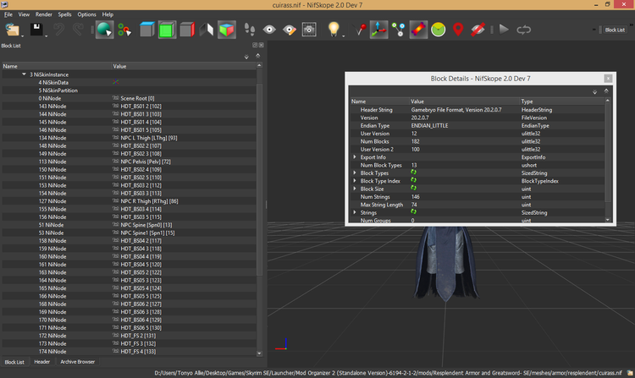Switch to the Header tab
The image size is (635, 378).
coord(41,362)
